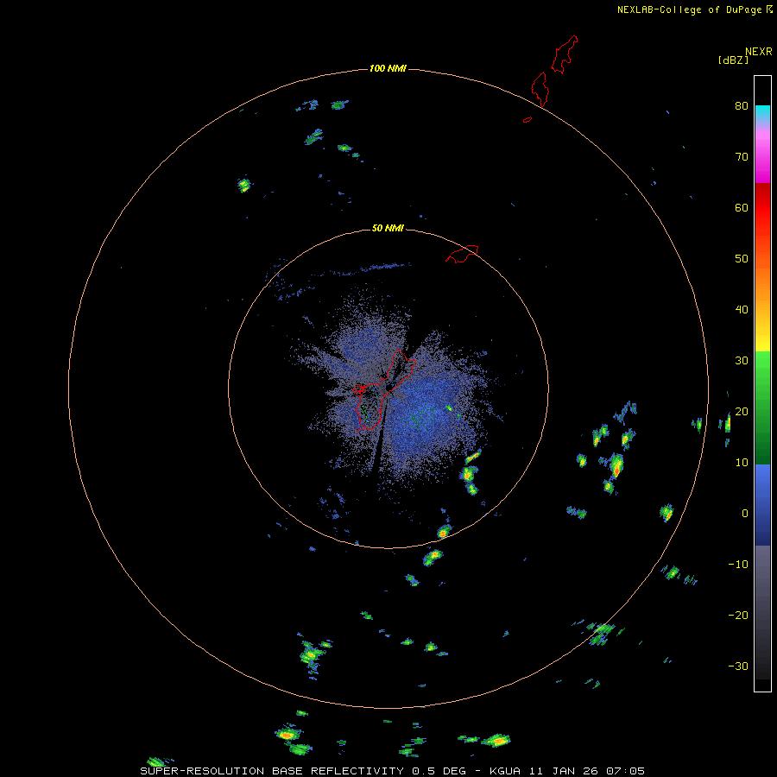The width and height of the screenshot is (777, 777).
Task: Click the 0 value on the dBZ scale
Action: [745, 514]
